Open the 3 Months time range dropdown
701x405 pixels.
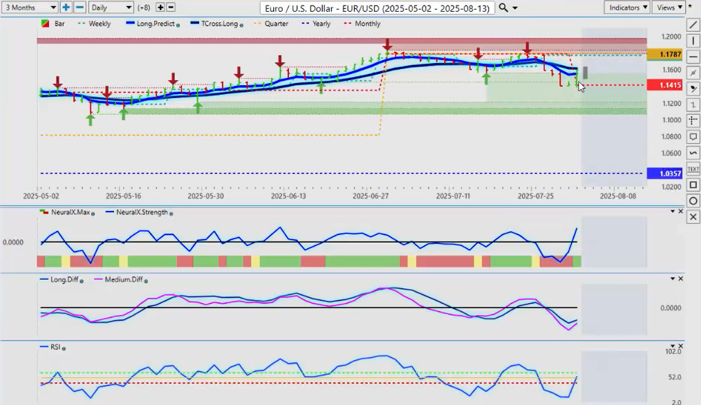[30, 8]
